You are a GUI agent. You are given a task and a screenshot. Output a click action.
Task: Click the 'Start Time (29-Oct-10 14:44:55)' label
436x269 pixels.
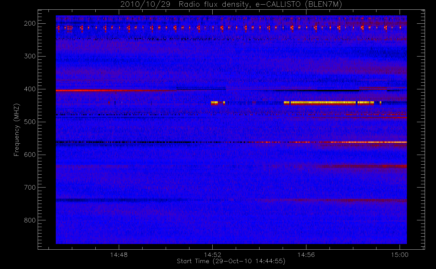tap(231, 261)
